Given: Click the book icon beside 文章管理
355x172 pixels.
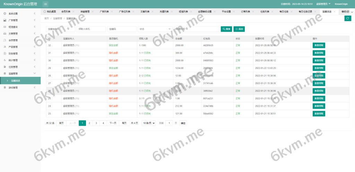Looking at the screenshot, I should (x=5, y=34).
